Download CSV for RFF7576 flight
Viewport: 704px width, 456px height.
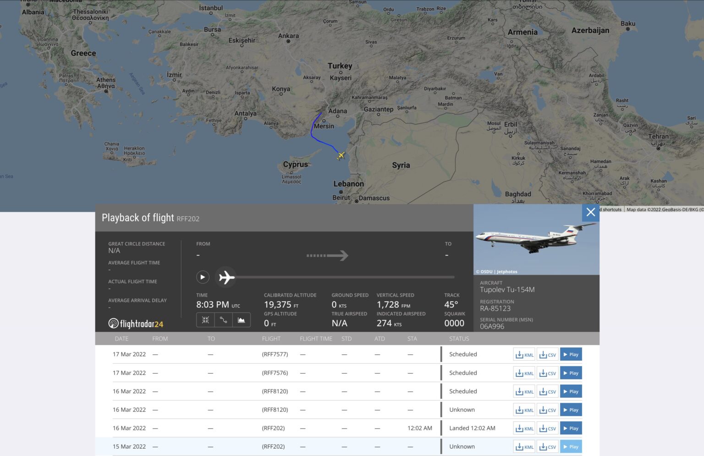click(x=547, y=373)
